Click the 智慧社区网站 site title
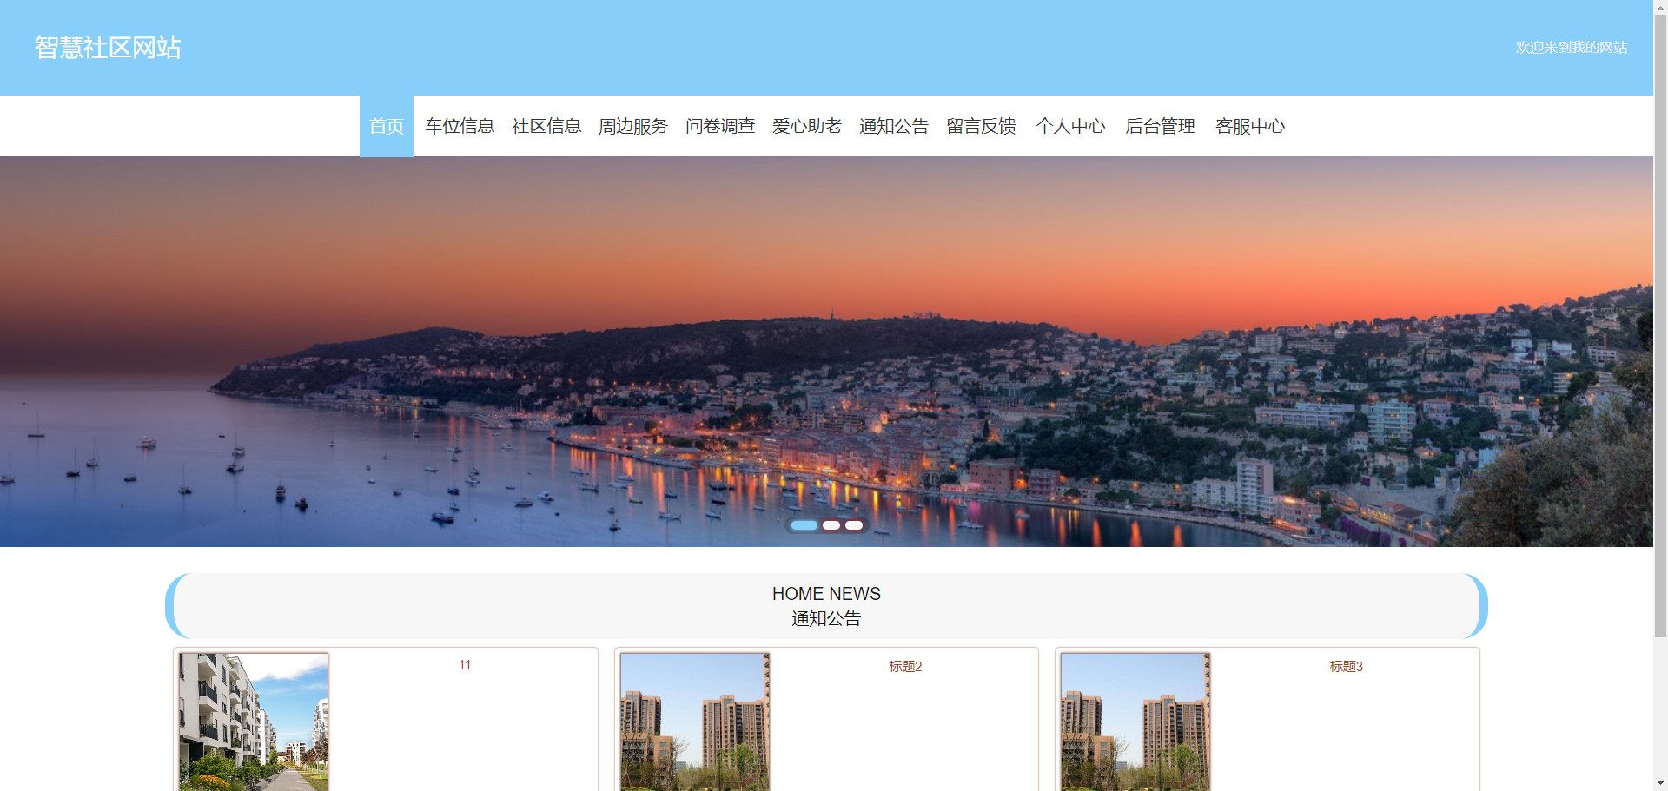The image size is (1668, 791). tap(108, 47)
